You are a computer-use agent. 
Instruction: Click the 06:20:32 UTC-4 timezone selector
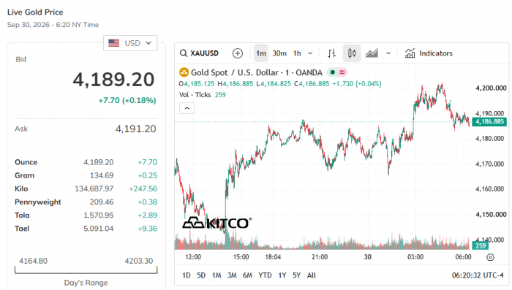tap(478, 275)
